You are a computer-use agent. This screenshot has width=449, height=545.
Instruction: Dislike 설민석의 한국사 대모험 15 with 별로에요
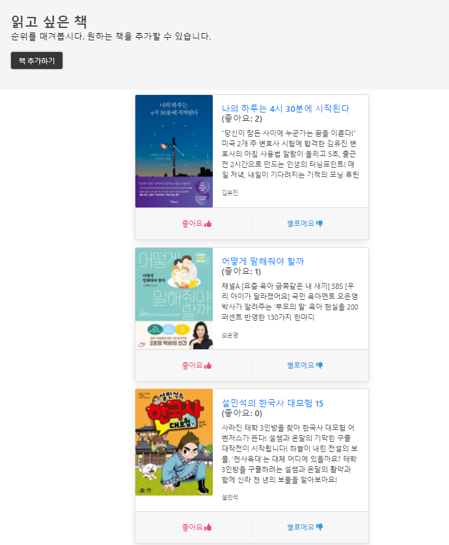point(305,527)
